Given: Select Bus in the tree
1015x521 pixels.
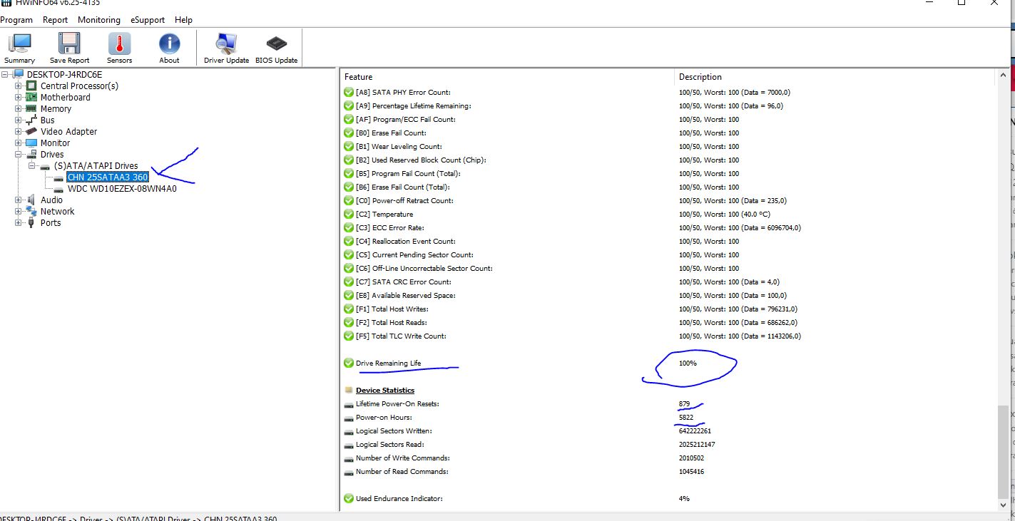Looking at the screenshot, I should 47,120.
